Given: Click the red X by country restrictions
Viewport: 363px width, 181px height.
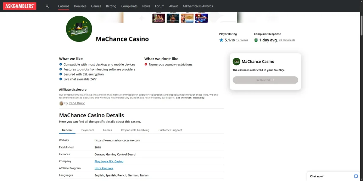Looking at the screenshot, I should [146, 64].
